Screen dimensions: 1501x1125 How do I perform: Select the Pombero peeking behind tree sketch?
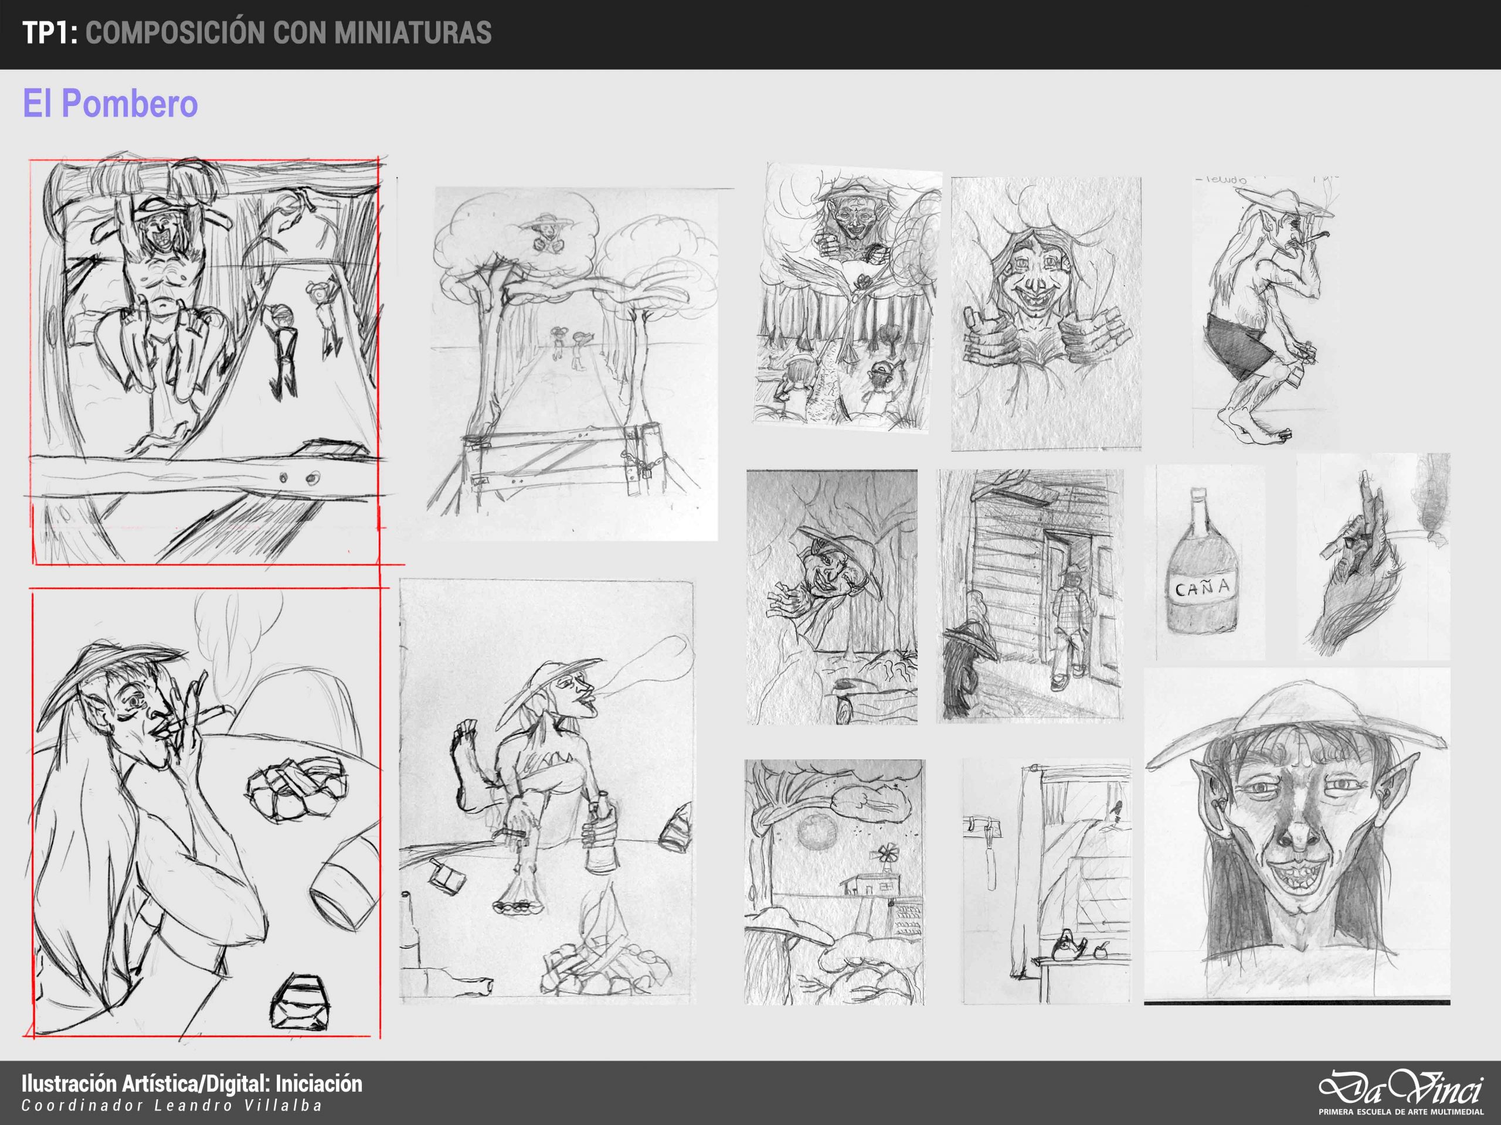click(832, 598)
